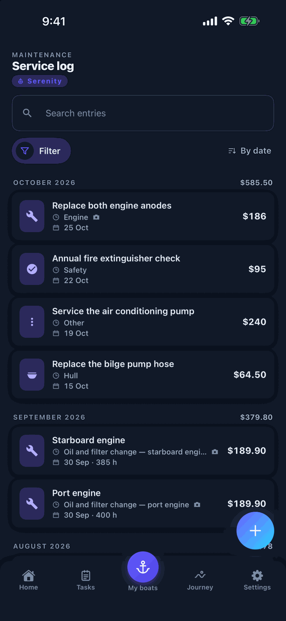
Task: Tap the plus button to add a new entry
Action: tap(255, 530)
